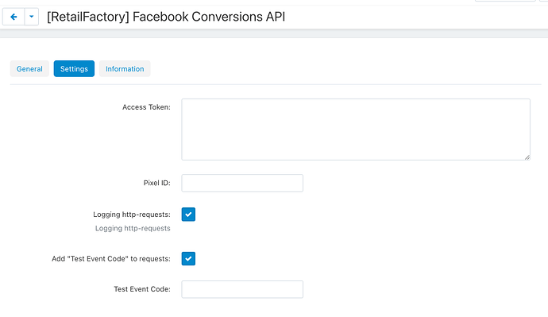This screenshot has width=548, height=317.
Task: Click the Logging http-requests label
Action: [x=132, y=215]
